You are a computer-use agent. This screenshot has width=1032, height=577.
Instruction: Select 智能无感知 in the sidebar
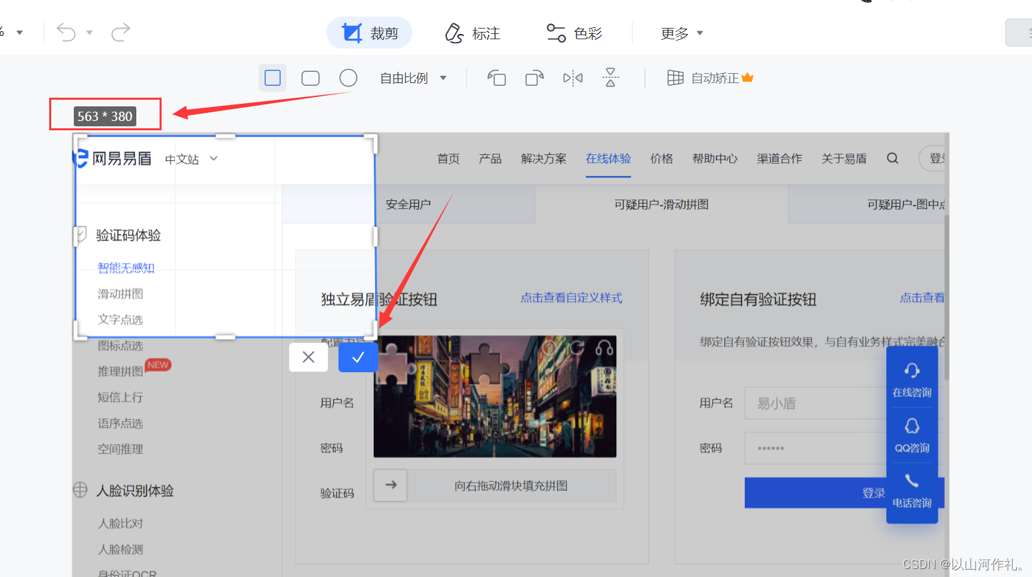126,268
